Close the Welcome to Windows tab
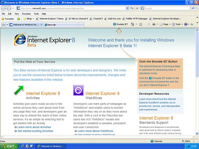The width and height of the screenshot is (199, 149). point(41,25)
